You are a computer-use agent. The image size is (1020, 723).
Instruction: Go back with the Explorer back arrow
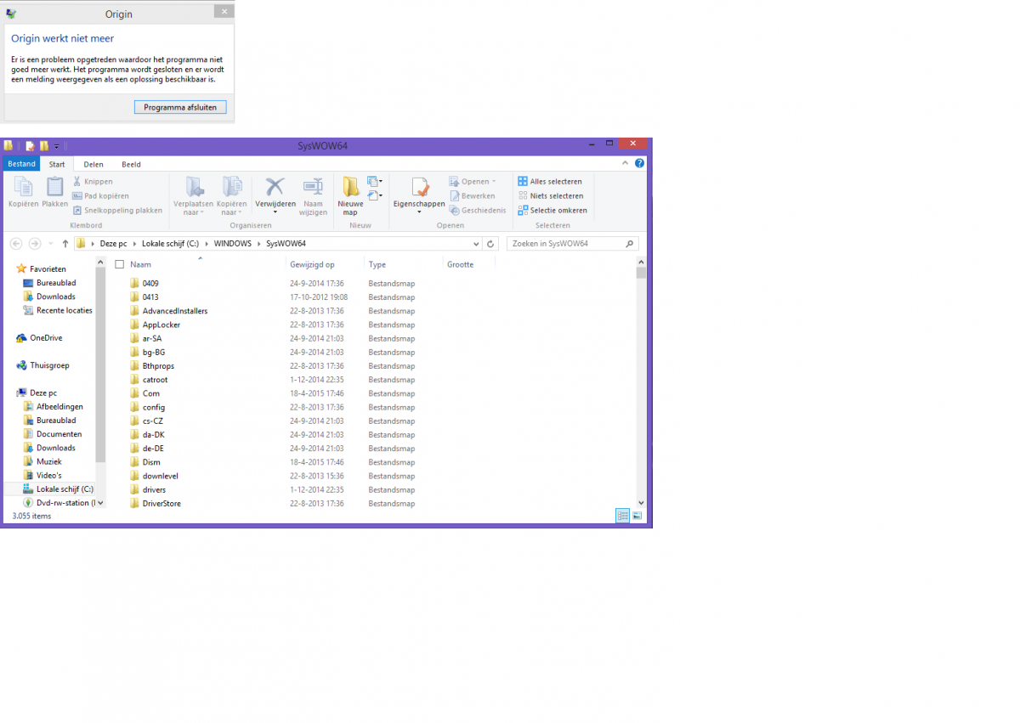click(x=16, y=244)
